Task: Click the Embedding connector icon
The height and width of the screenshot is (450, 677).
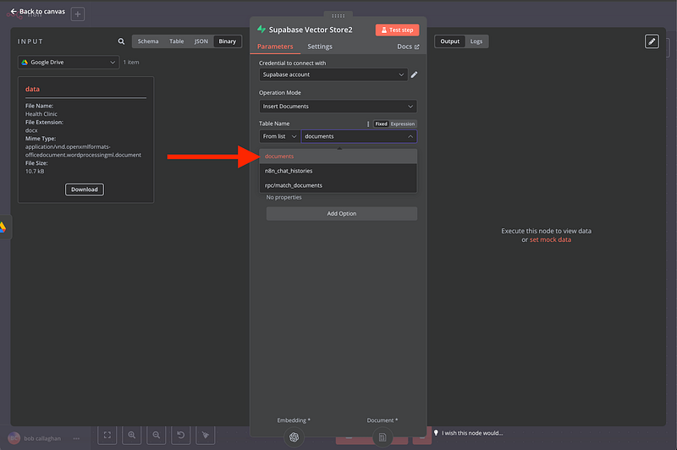Action: [294, 436]
